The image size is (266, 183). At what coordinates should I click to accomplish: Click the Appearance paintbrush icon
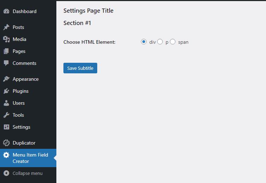6,79
